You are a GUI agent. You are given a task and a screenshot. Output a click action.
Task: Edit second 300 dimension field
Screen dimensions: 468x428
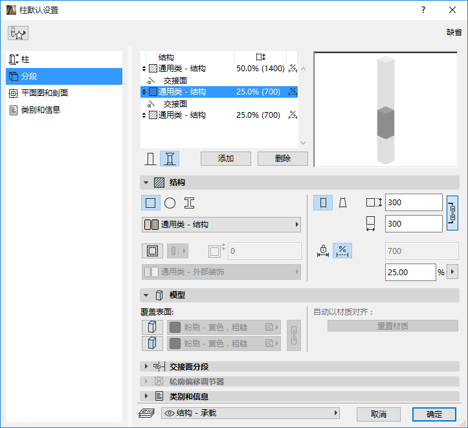(414, 224)
